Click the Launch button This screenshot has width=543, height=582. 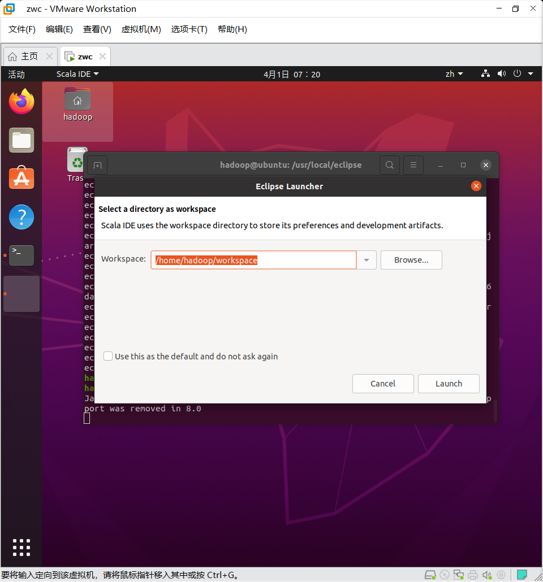[x=449, y=384]
